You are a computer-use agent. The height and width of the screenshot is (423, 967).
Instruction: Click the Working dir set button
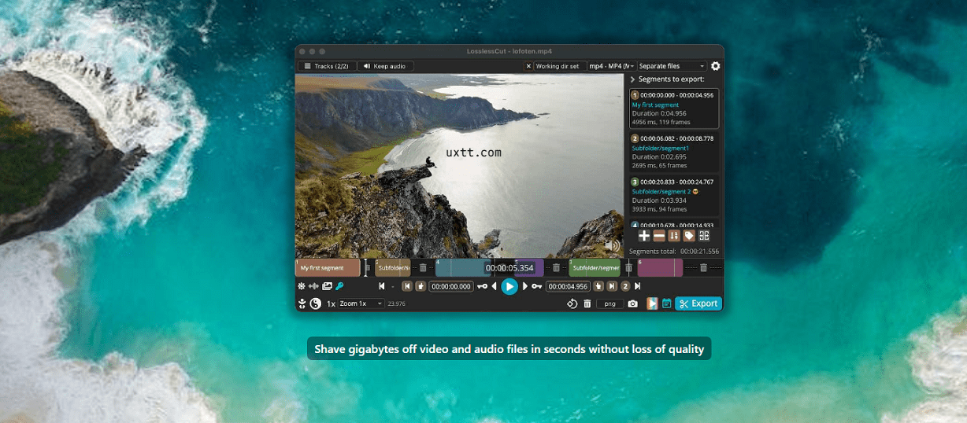click(556, 67)
